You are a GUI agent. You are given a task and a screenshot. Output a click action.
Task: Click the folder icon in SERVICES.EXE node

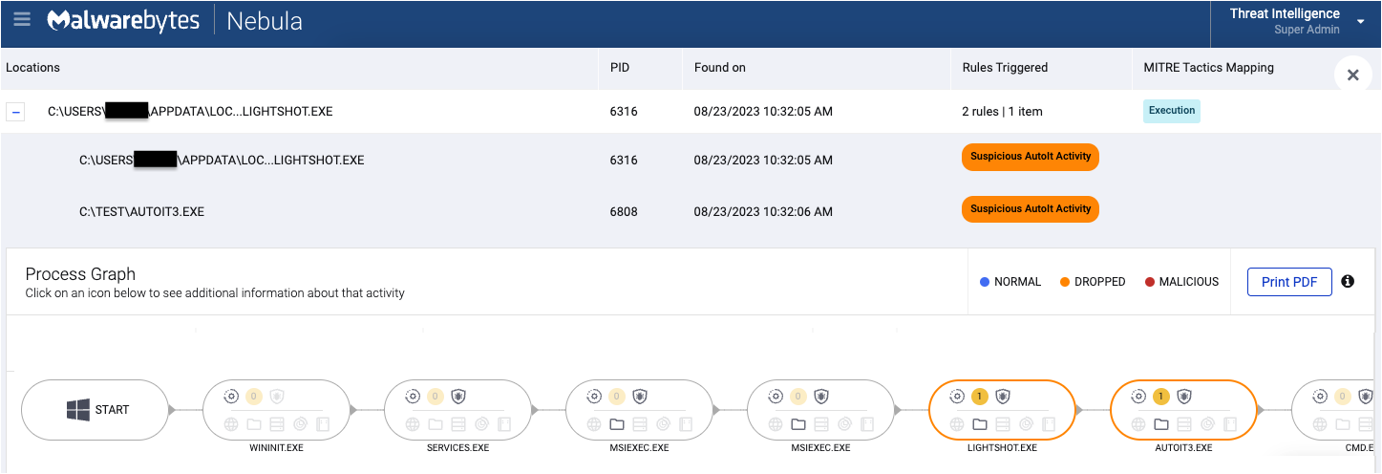(435, 424)
